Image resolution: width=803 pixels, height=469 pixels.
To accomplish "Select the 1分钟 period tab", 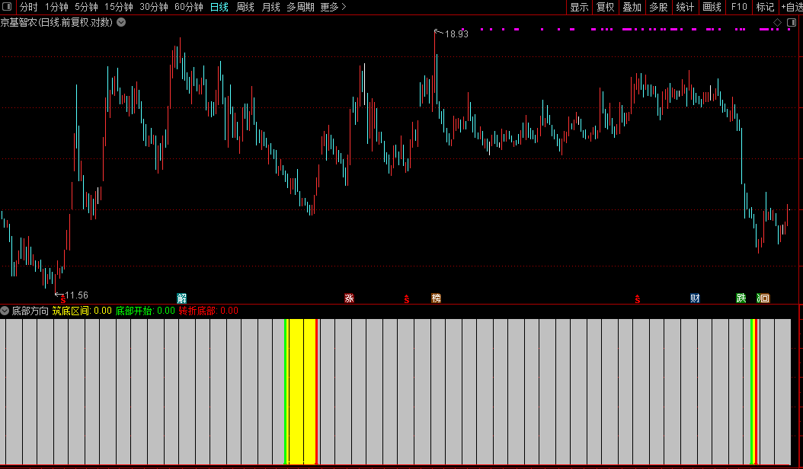I will [56, 7].
